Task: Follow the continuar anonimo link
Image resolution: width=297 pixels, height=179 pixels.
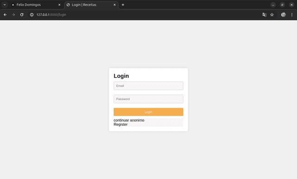Action: click(x=129, y=120)
